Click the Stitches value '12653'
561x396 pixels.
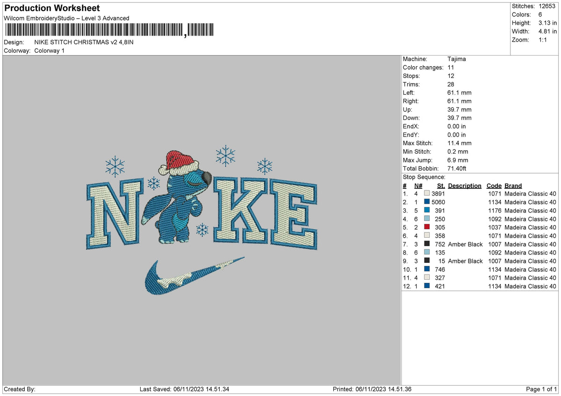[x=548, y=6]
